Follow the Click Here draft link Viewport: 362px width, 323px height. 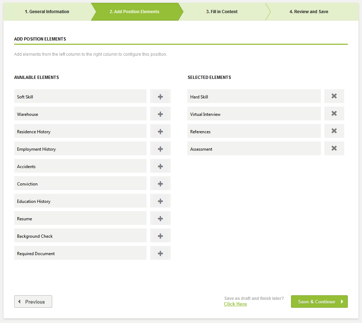click(x=235, y=304)
